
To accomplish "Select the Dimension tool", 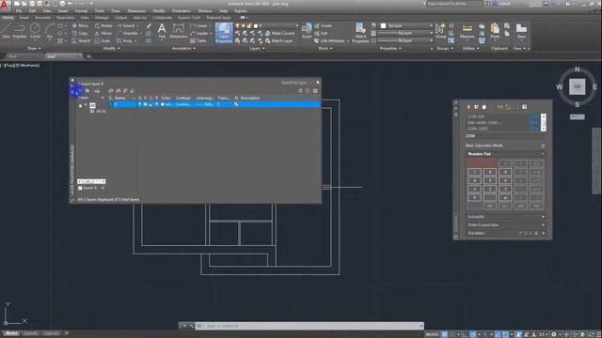I will tap(179, 31).
